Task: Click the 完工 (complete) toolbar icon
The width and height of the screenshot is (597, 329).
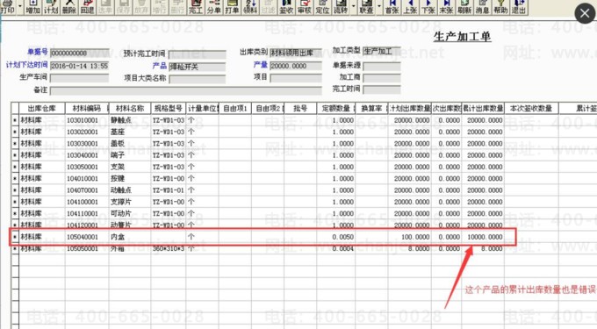Action: click(x=196, y=7)
